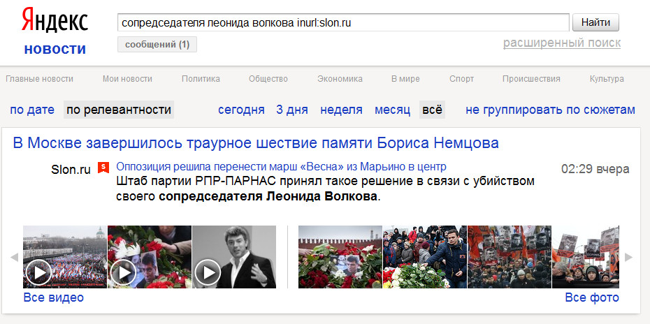Click the Slon.ru source name
This screenshot has width=650, height=324.
71,170
